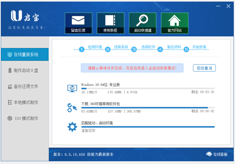The height and width of the screenshot is (164, 235).
Task: Click the 337.18MB downloaded amount
Action: pyautogui.click(x=115, y=111)
